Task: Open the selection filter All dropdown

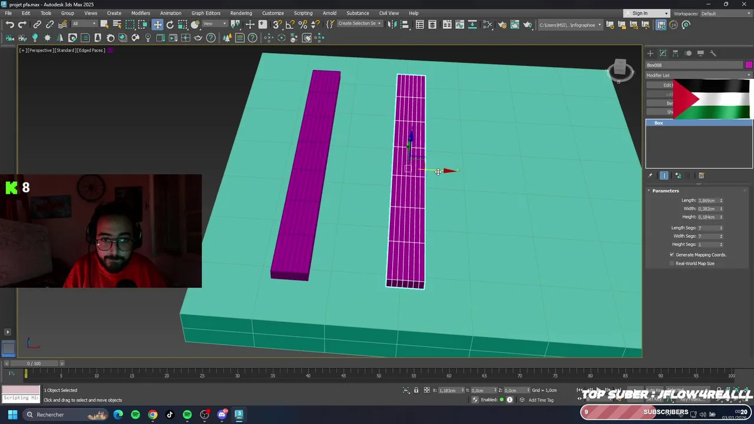Action: (x=84, y=24)
